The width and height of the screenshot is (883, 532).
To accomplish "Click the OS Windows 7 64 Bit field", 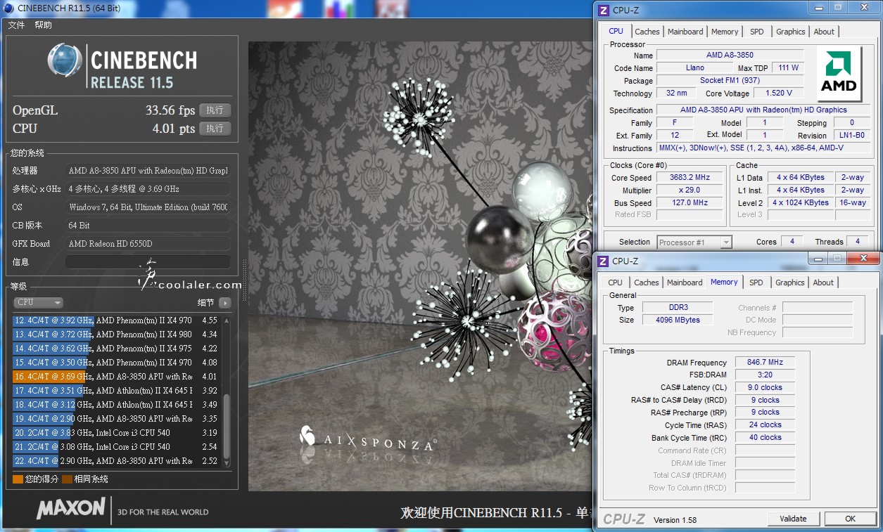I will tap(148, 207).
